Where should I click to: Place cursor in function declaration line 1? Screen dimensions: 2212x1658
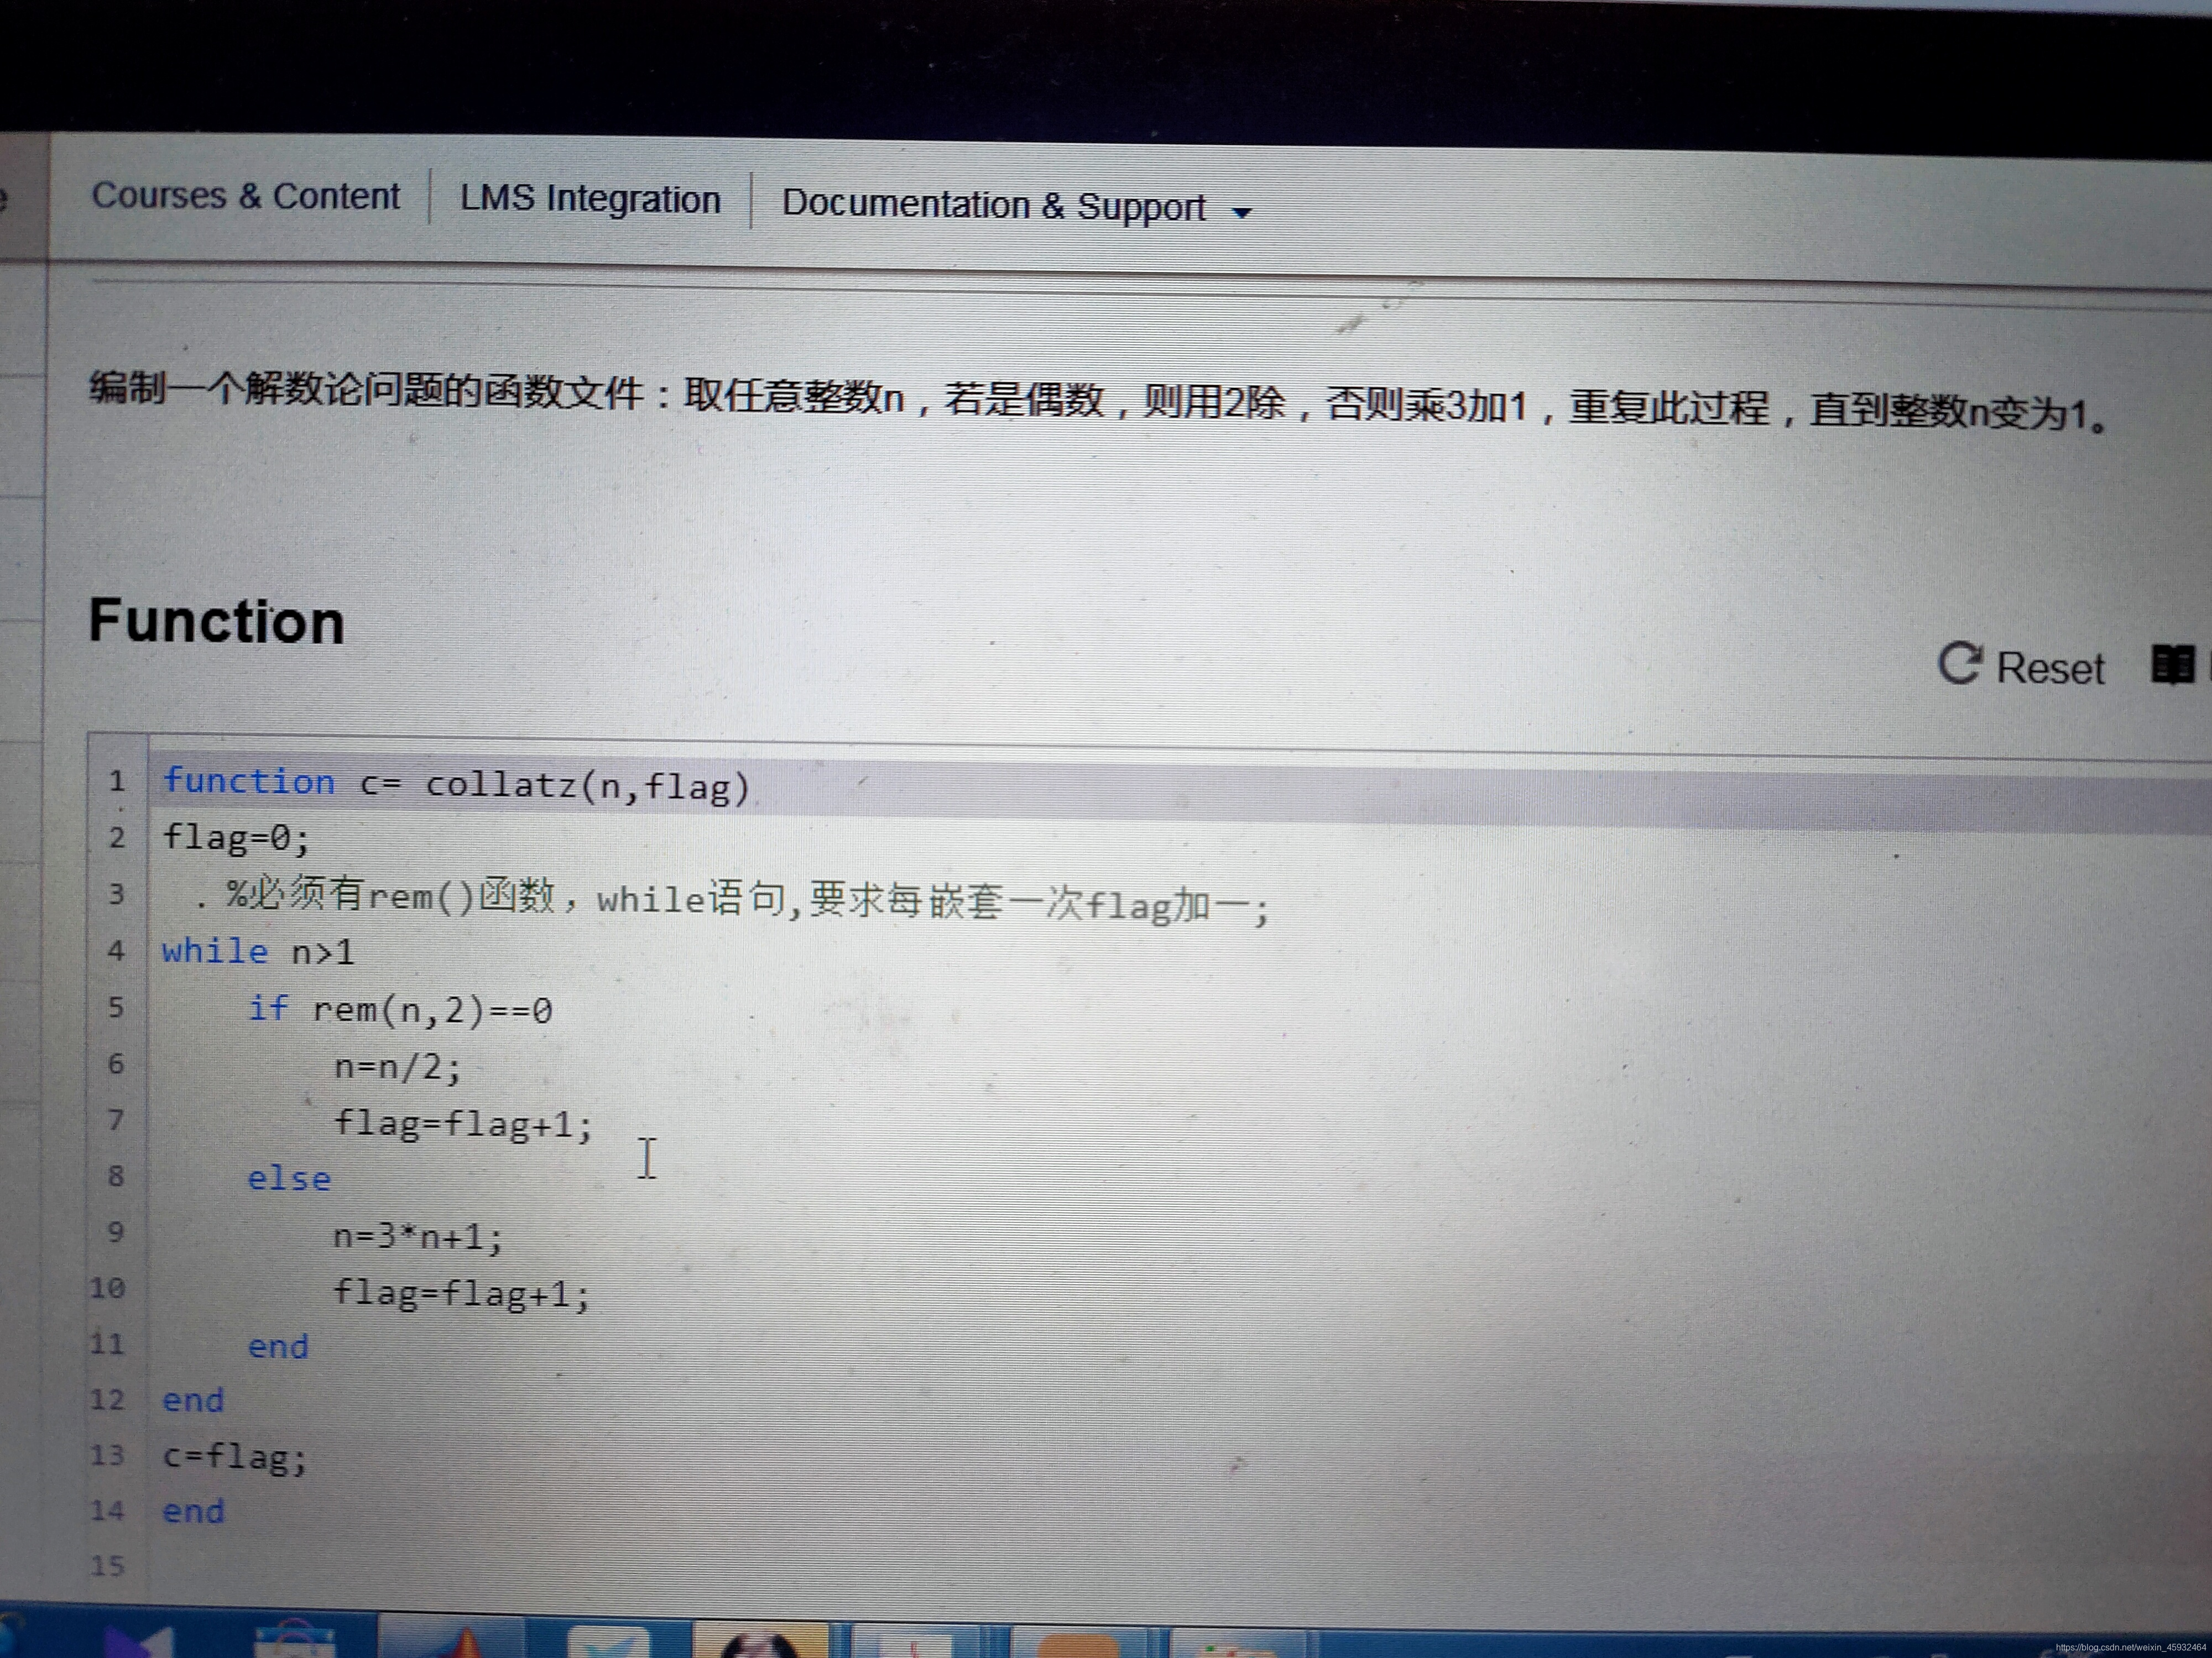455,785
